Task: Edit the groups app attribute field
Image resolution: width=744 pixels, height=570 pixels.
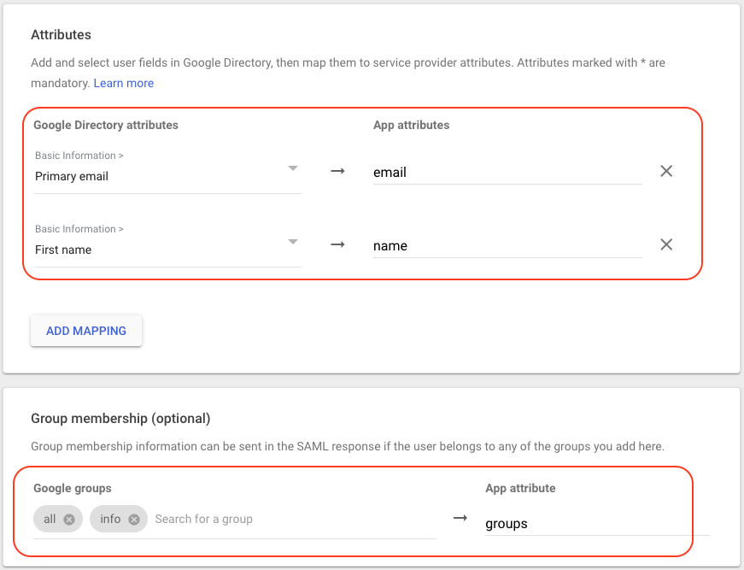Action: (x=597, y=524)
